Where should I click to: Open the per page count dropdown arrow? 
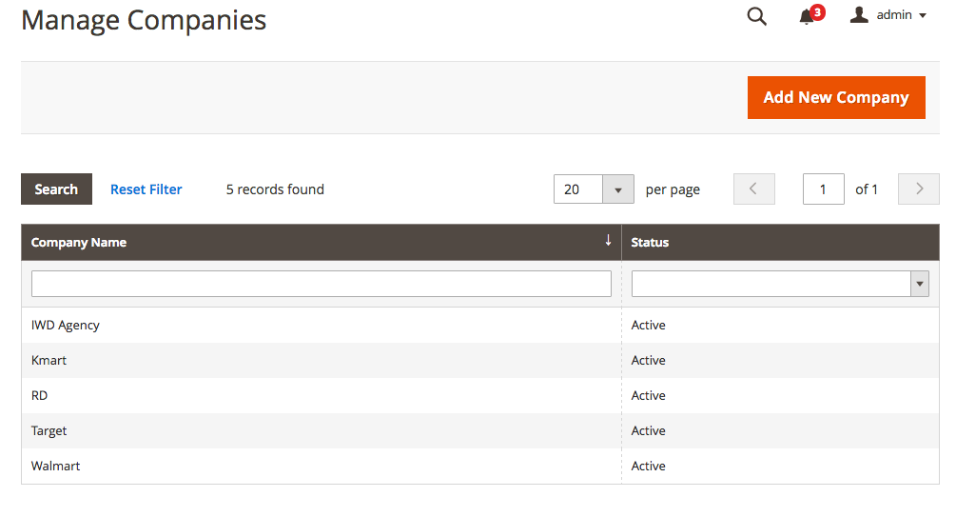tap(618, 189)
